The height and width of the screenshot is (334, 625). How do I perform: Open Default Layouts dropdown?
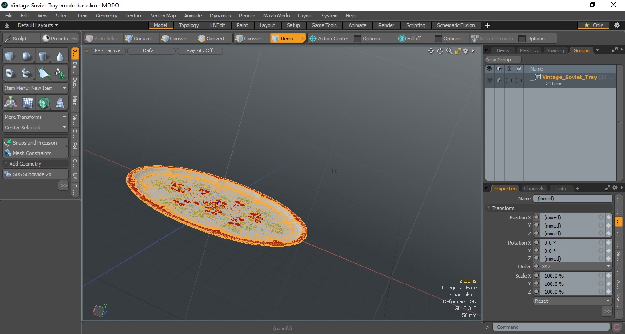coord(38,25)
